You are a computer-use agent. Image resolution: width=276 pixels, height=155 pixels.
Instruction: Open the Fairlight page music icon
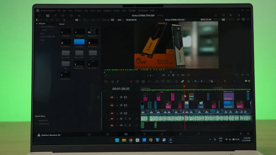180,134
